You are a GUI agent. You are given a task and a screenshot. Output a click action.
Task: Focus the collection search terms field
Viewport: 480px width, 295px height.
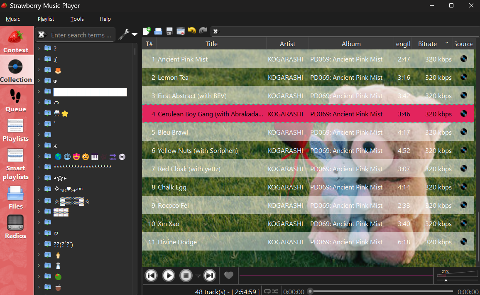pos(81,35)
